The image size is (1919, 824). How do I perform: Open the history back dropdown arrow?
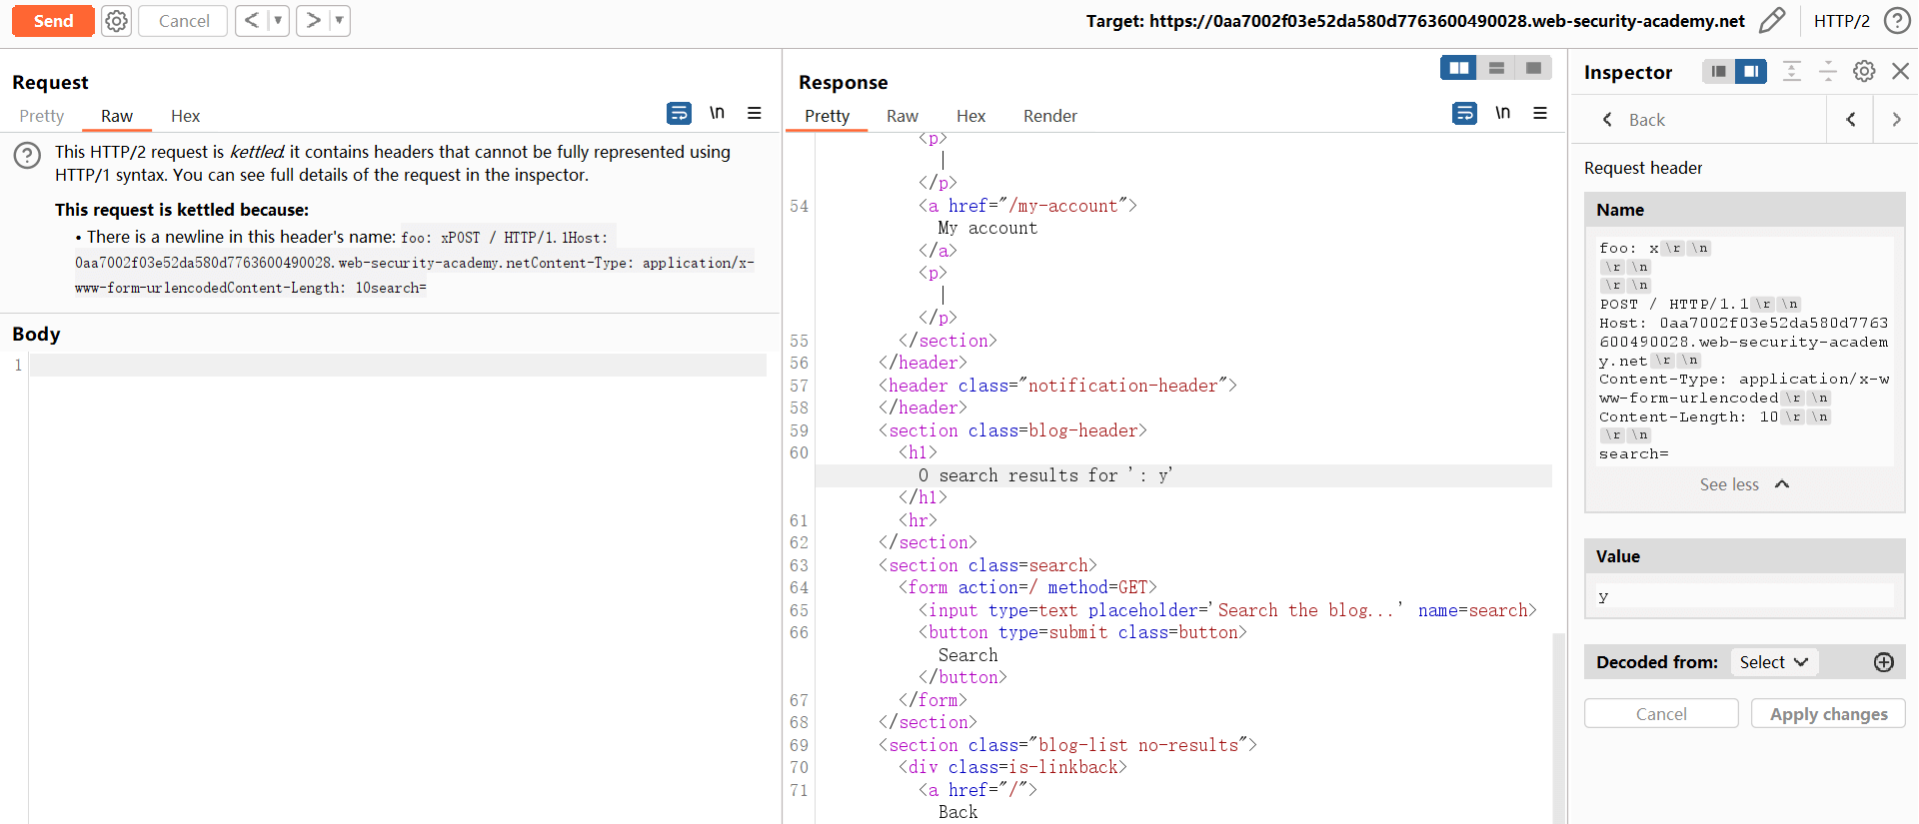tap(278, 21)
